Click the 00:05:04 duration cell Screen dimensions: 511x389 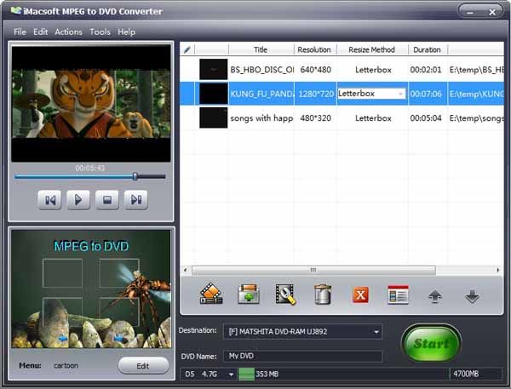[x=426, y=118]
